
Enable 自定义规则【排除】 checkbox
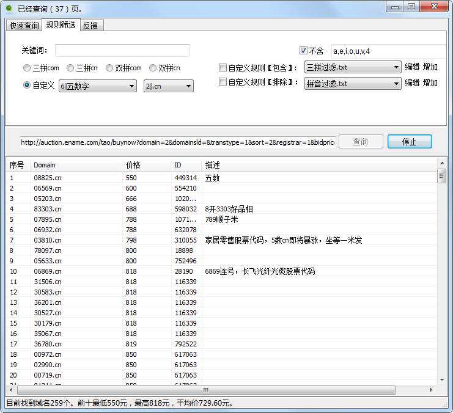click(x=223, y=82)
